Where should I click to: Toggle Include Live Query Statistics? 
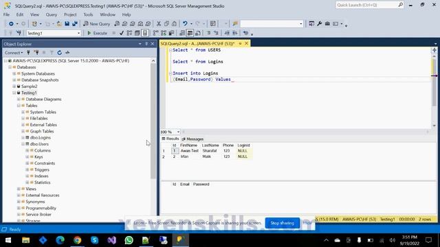tap(164, 33)
